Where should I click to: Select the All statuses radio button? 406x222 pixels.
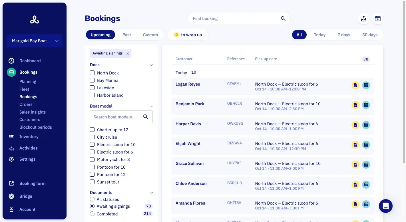pyautogui.click(x=92, y=199)
